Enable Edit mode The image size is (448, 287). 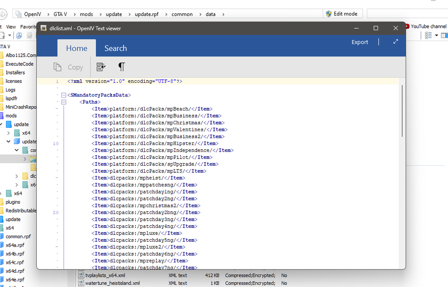click(343, 13)
